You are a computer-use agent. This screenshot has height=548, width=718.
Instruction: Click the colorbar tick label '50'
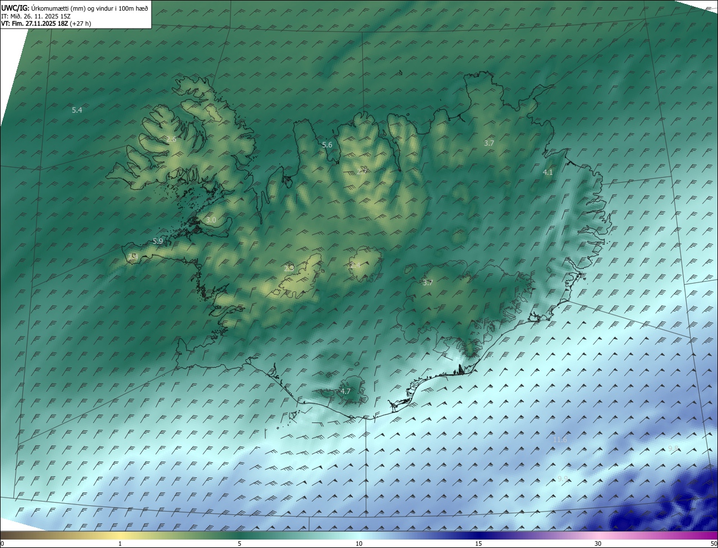(714, 544)
